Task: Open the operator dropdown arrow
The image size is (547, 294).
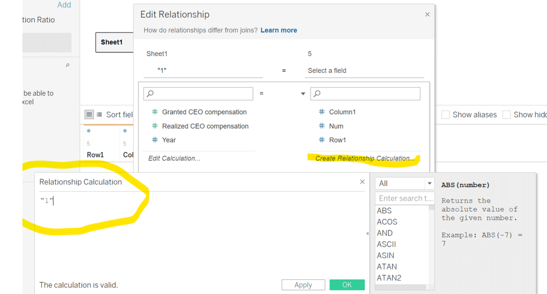Action: pos(303,94)
